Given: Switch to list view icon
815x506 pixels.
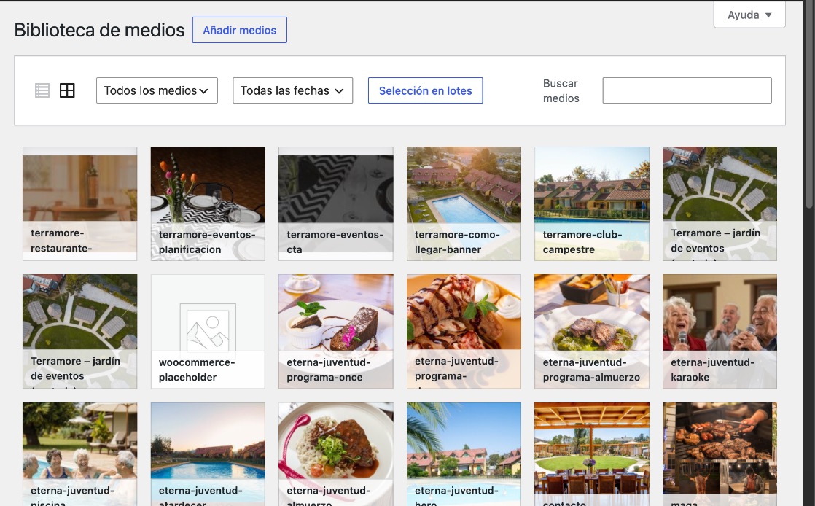Looking at the screenshot, I should click(x=42, y=90).
